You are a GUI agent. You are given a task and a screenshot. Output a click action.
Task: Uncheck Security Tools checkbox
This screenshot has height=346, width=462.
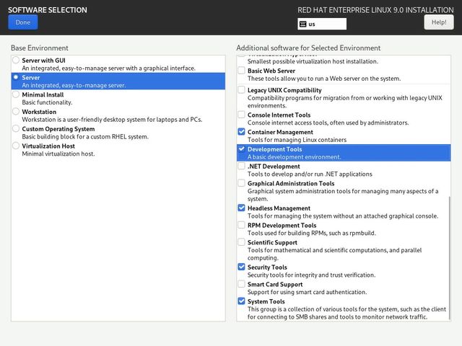(241, 267)
